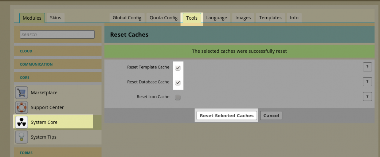Open the Skins tab
The width and height of the screenshot is (380, 157).
coord(56,18)
